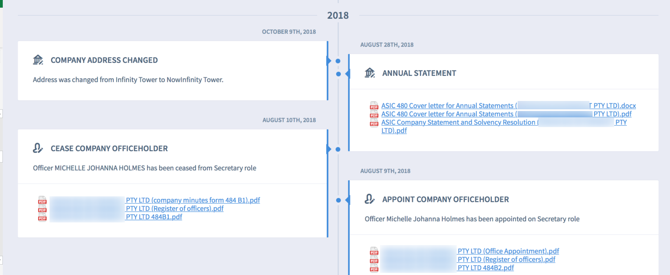This screenshot has width=670, height=275.
Task: Open ASIC 480 Cover letter pdf link
Action: [x=506, y=114]
